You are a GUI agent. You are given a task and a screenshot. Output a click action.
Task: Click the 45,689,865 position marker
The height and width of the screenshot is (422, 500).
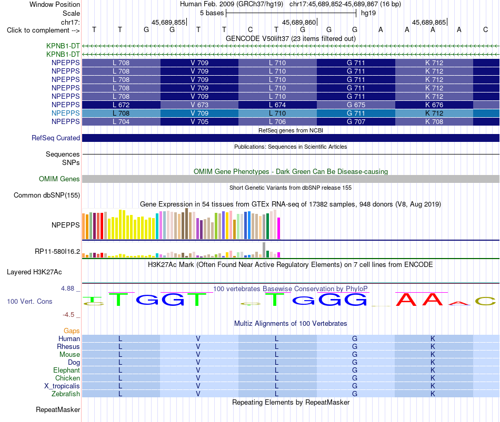click(429, 22)
